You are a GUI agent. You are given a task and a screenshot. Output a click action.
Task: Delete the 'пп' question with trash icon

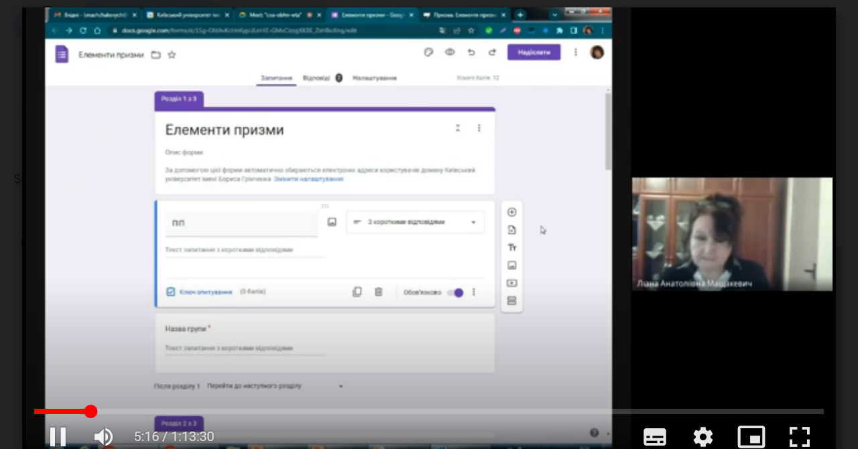379,292
